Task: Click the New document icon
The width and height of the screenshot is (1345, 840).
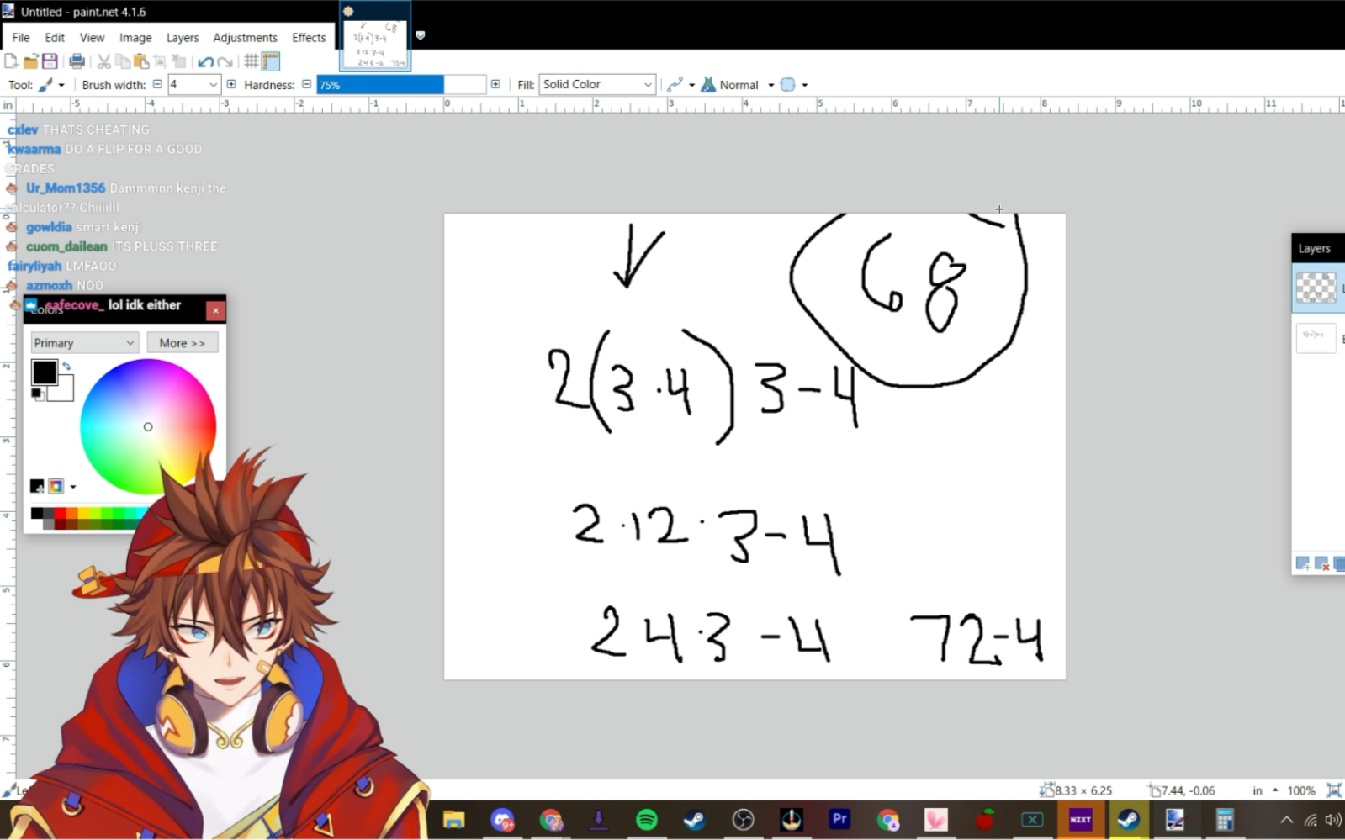Action: coord(12,61)
